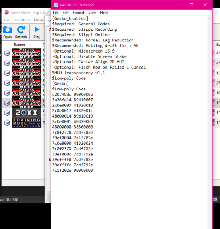This screenshot has width=220, height=229.
Task: Click the GameCube icon beside the 20XX banner
Action: [7, 113]
